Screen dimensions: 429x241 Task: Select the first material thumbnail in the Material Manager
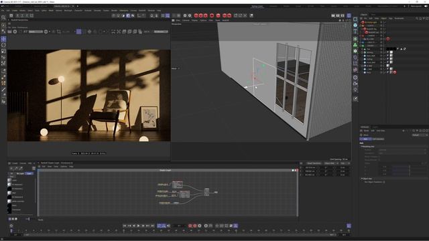click(9, 180)
